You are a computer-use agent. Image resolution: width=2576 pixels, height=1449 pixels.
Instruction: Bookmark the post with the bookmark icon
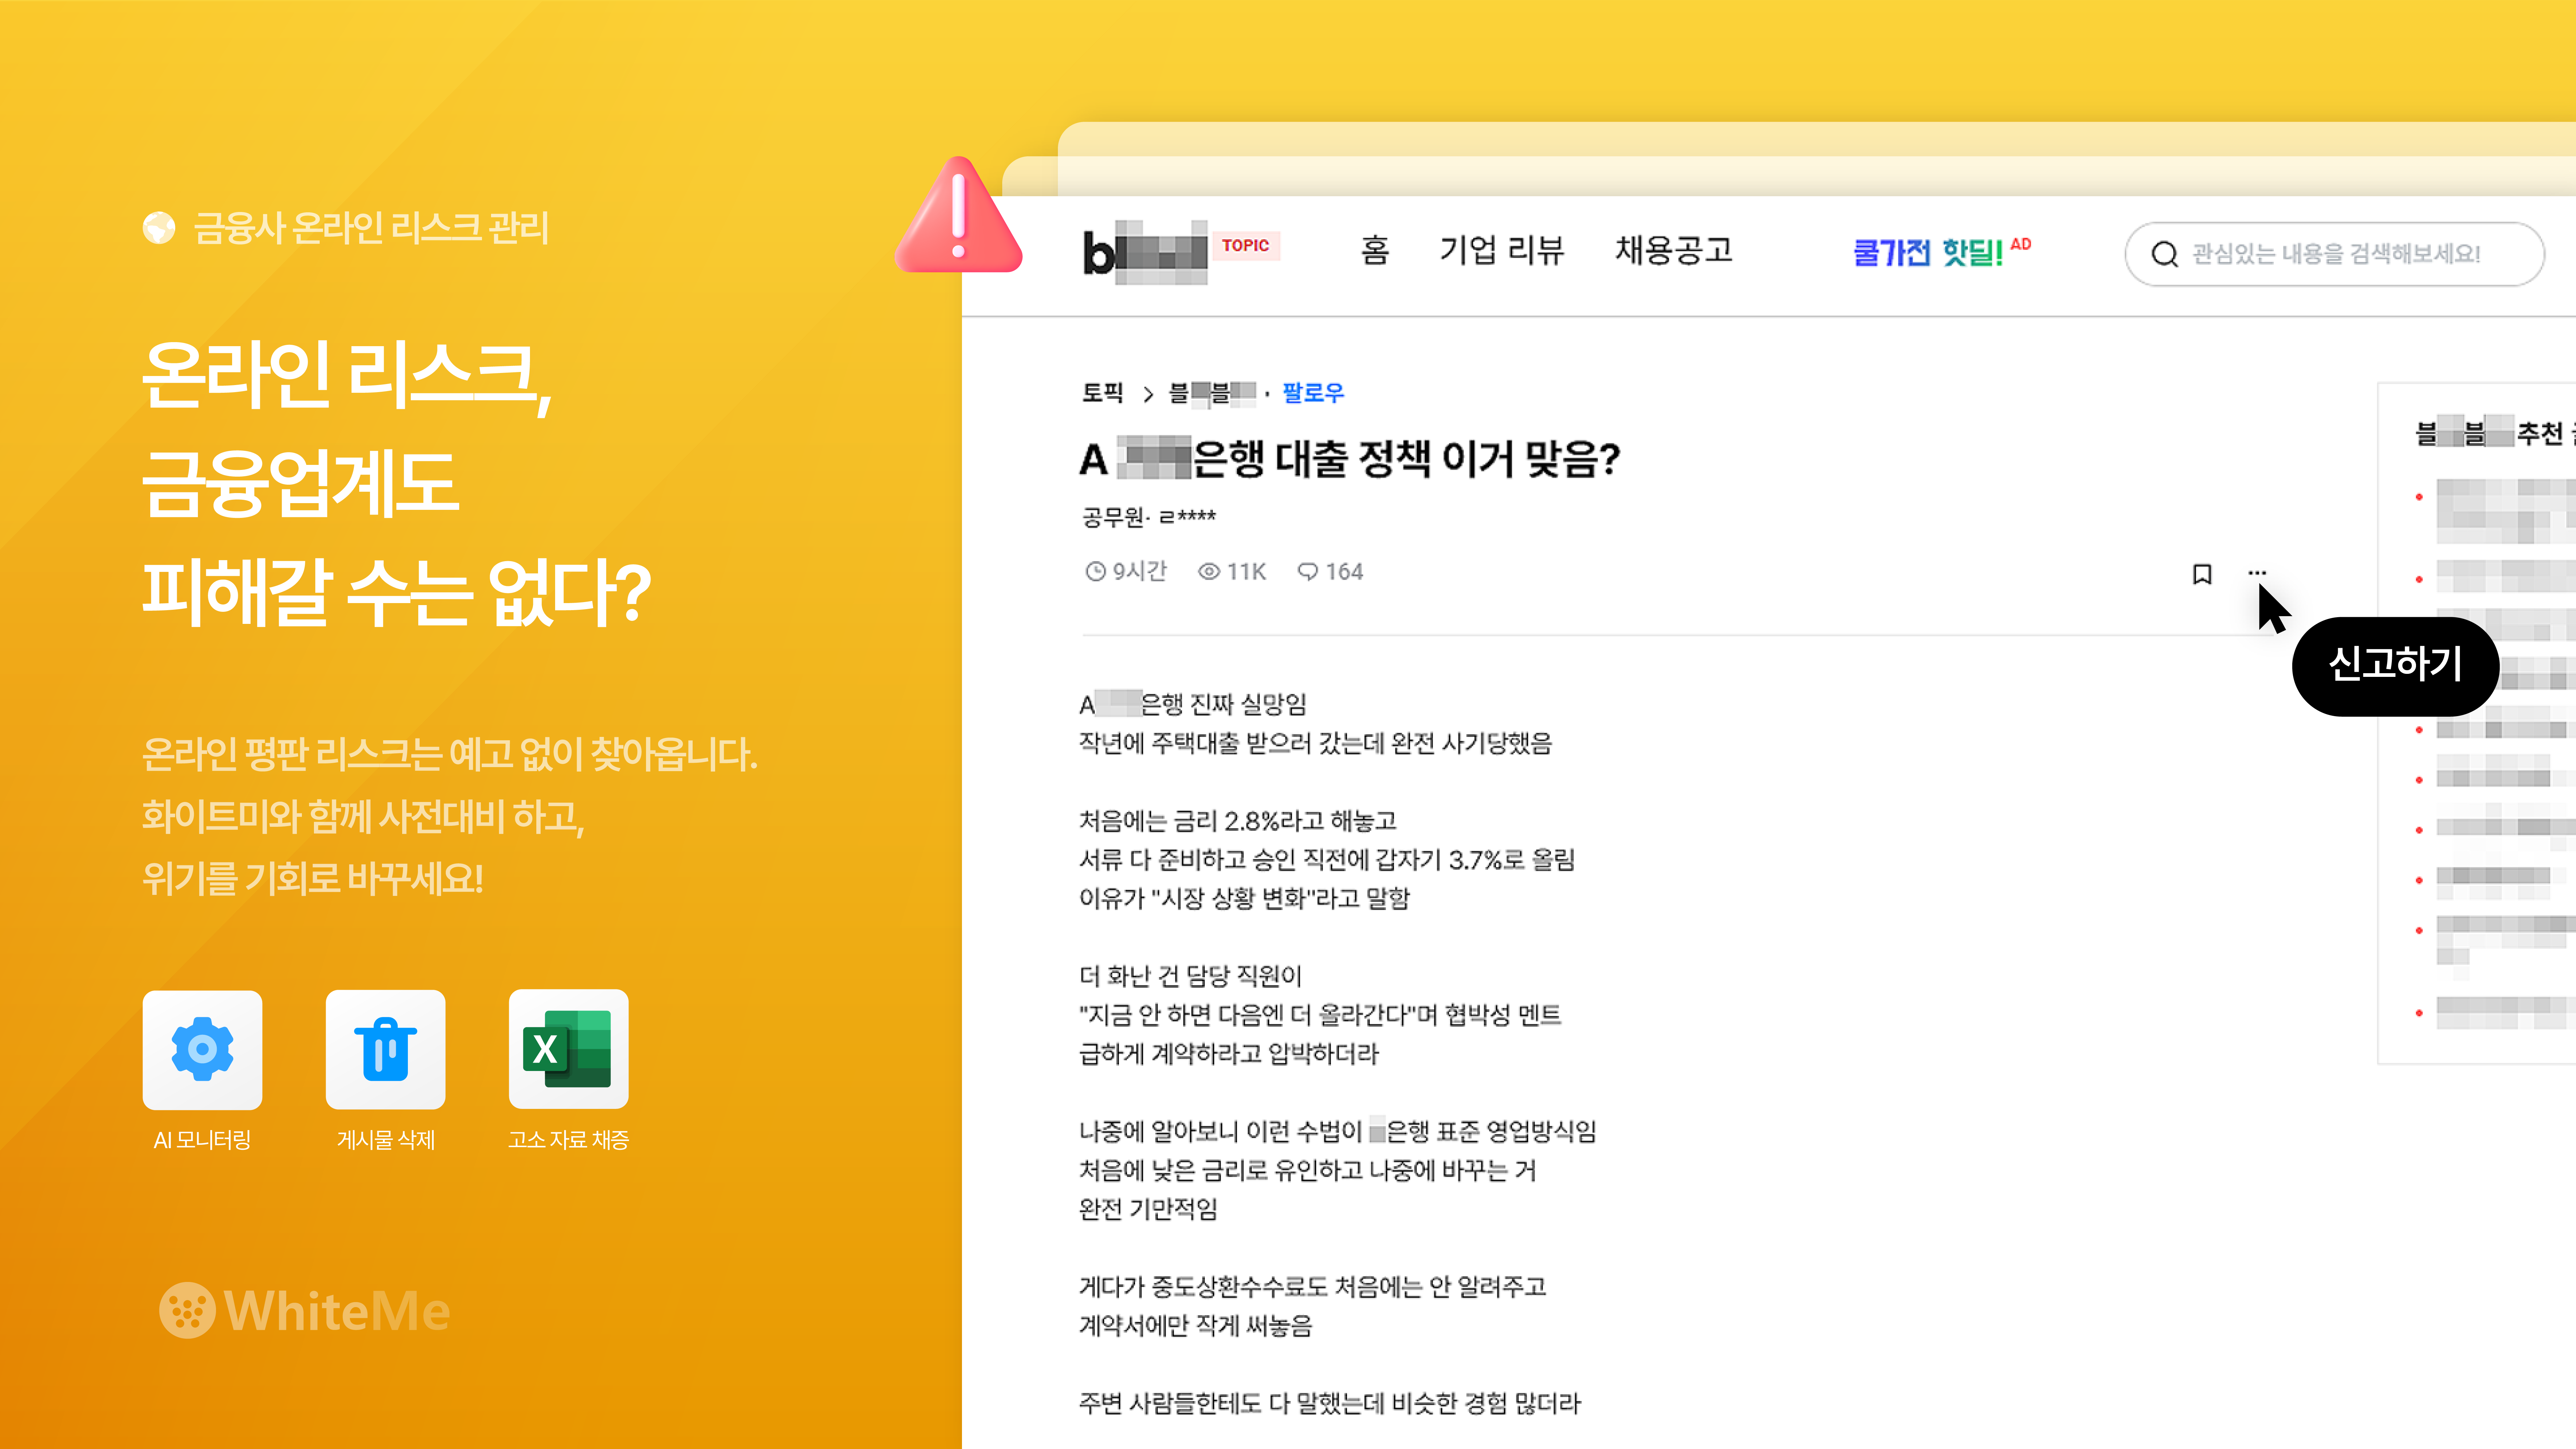(2202, 574)
